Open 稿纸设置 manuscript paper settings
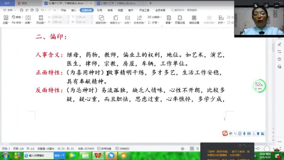This screenshot has width=284, height=160. point(194,19)
